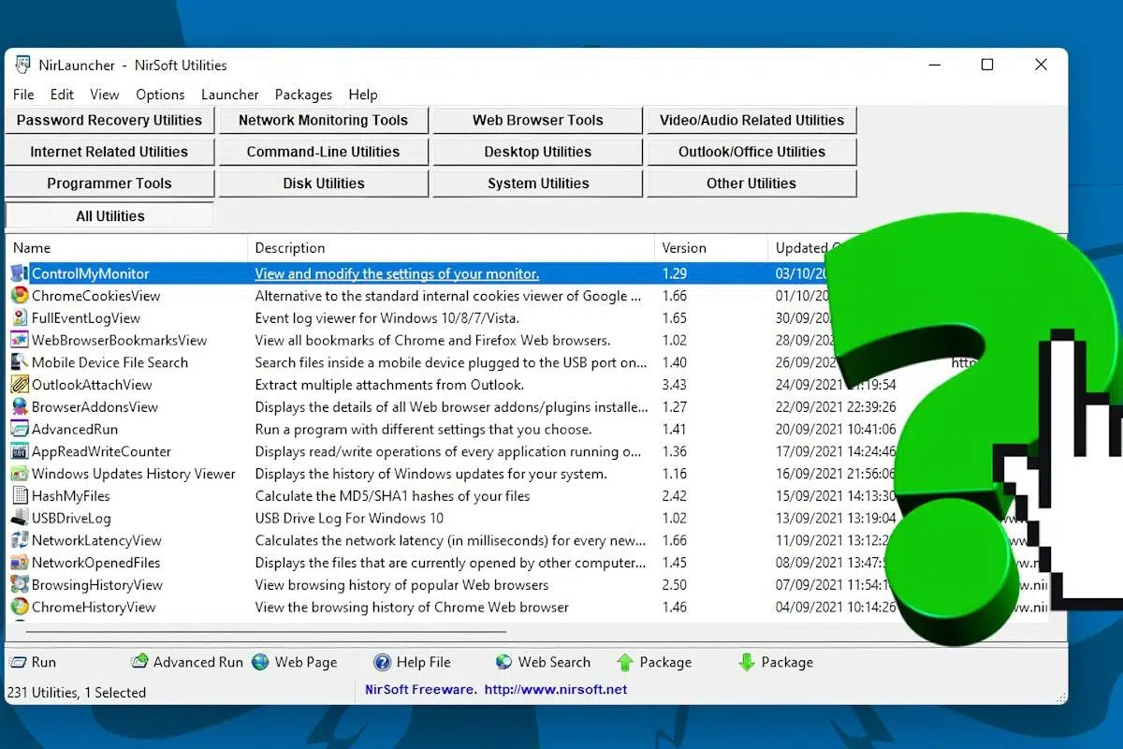This screenshot has height=749, width=1123.
Task: Click the OutlookAttachView list icon
Action: (19, 385)
